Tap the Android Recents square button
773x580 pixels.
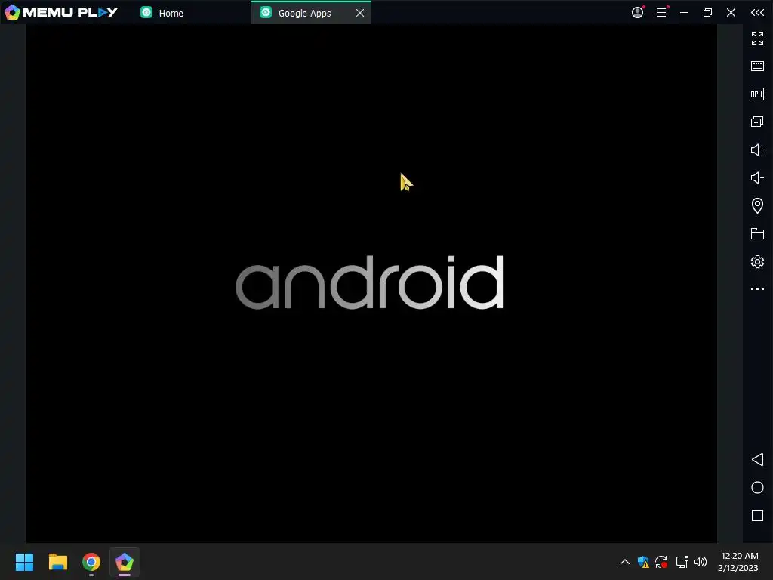coord(757,515)
